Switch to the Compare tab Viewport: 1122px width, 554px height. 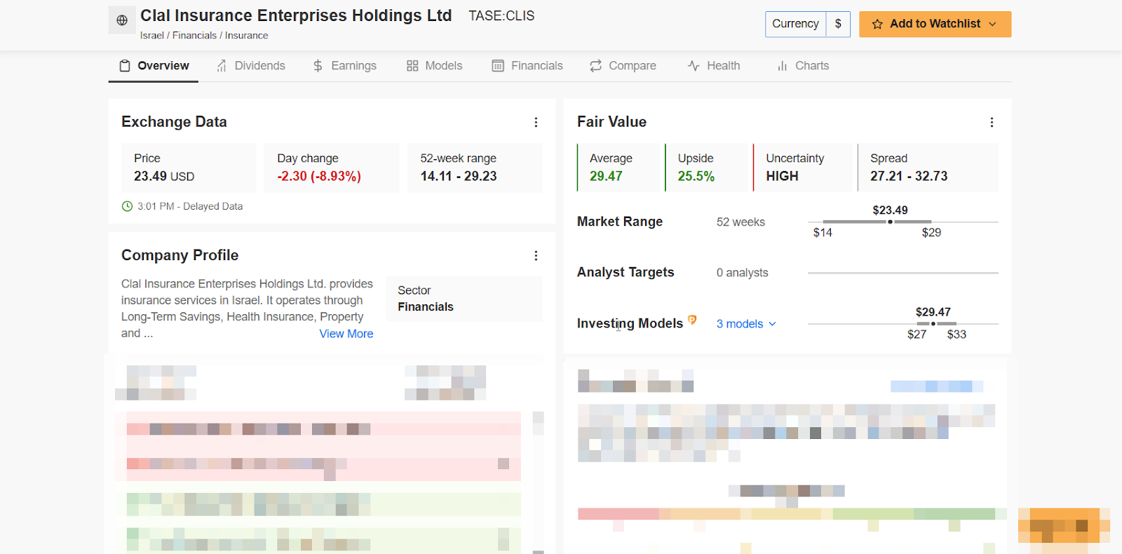coord(623,66)
